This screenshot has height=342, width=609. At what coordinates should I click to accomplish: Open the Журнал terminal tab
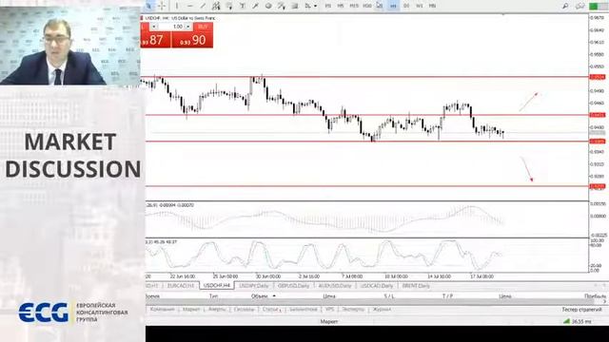pos(382,310)
